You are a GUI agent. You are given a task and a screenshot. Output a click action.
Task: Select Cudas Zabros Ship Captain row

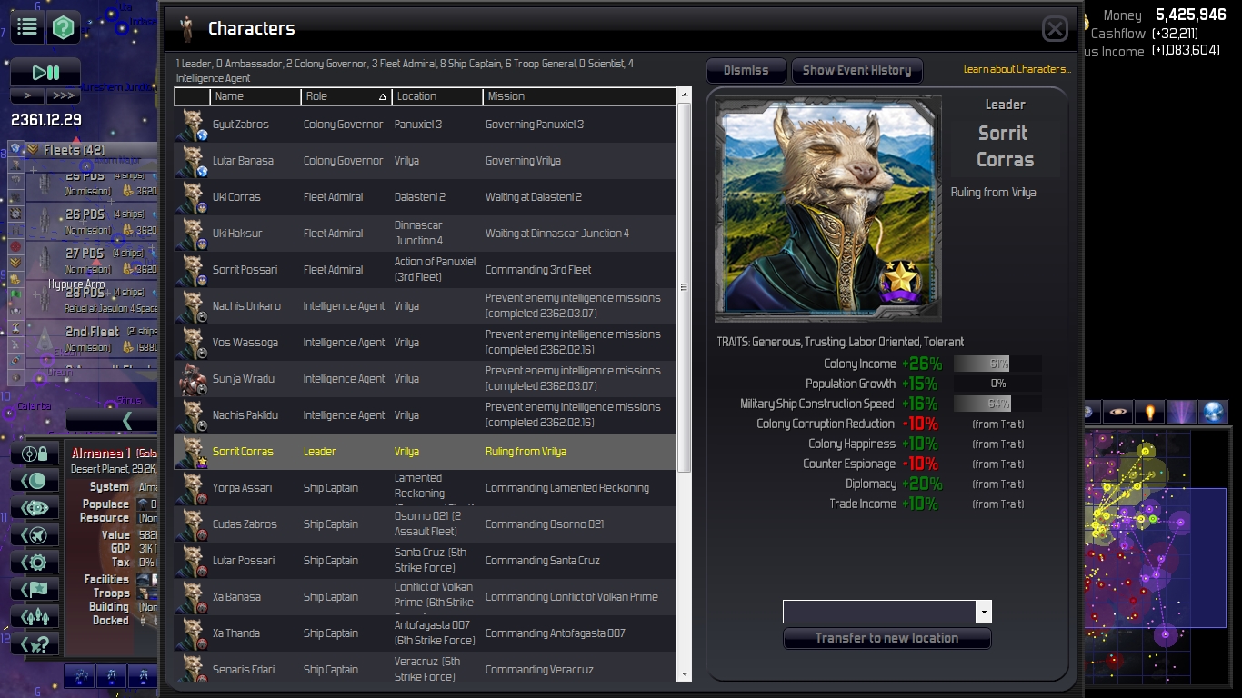[426, 524]
